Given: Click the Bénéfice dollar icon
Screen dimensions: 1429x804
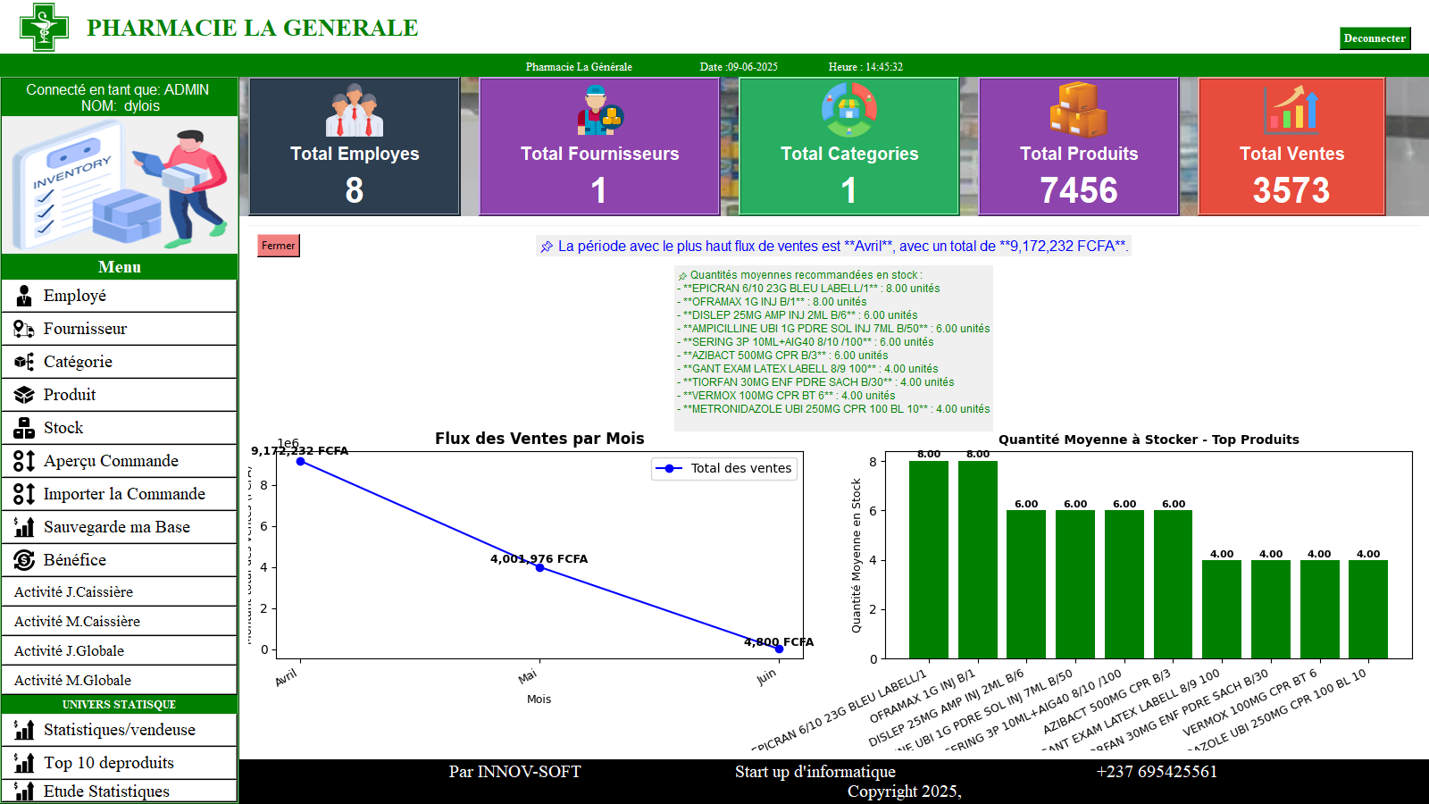Looking at the screenshot, I should tap(24, 560).
